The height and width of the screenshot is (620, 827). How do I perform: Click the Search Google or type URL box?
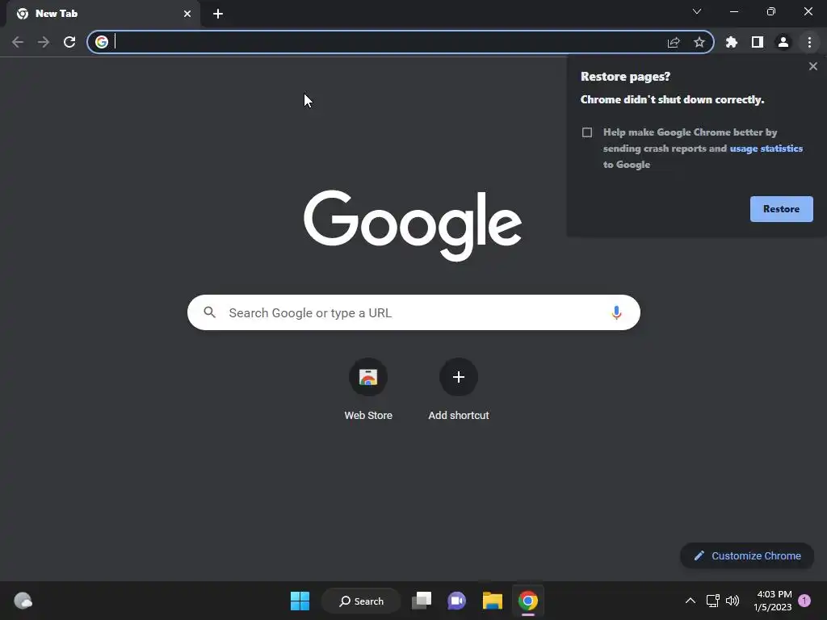pos(413,312)
